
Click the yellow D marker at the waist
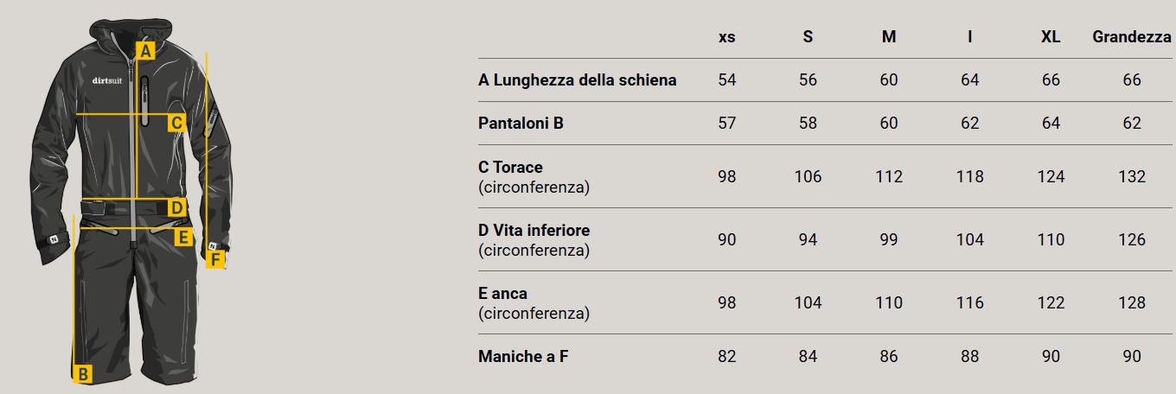pos(176,207)
